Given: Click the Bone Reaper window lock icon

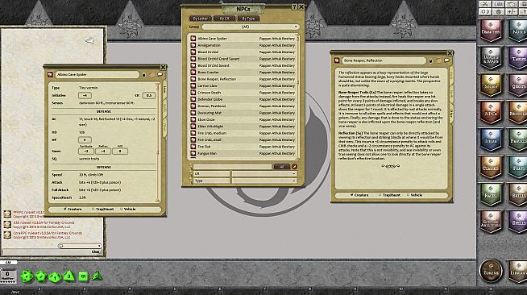Looking at the screenshot, I should pyautogui.click(x=430, y=60).
